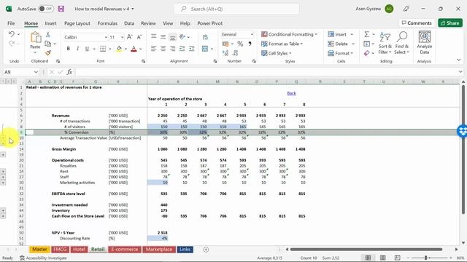Click the Name Box showing A9

point(21,72)
